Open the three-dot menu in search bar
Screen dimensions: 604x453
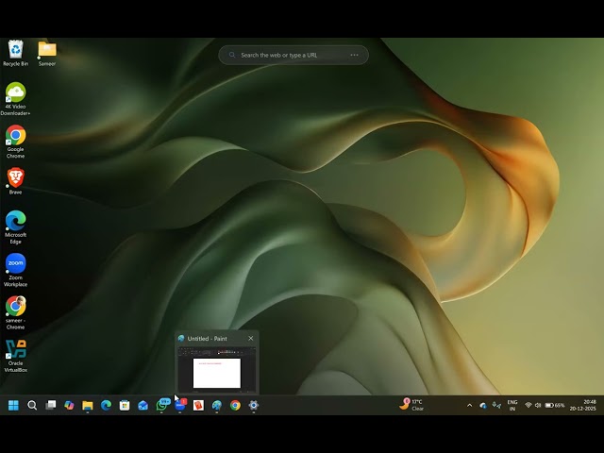coord(355,55)
